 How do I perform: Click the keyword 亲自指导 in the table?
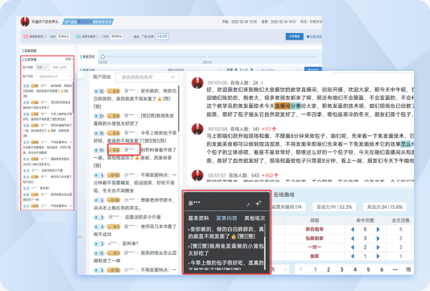315,229
